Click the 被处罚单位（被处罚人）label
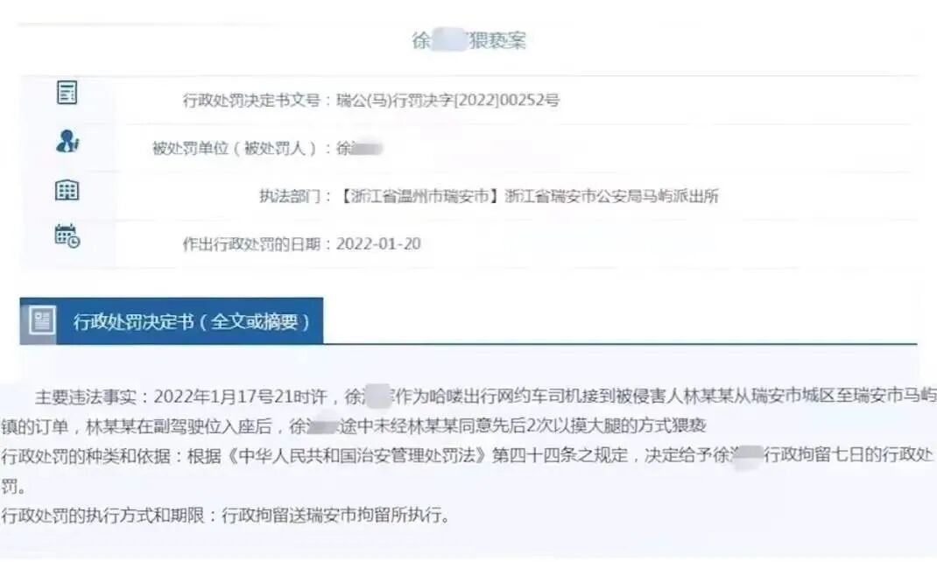The image size is (937, 562). click(x=235, y=148)
